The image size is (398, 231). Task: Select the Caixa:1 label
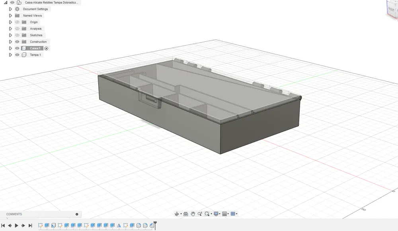(x=35, y=48)
